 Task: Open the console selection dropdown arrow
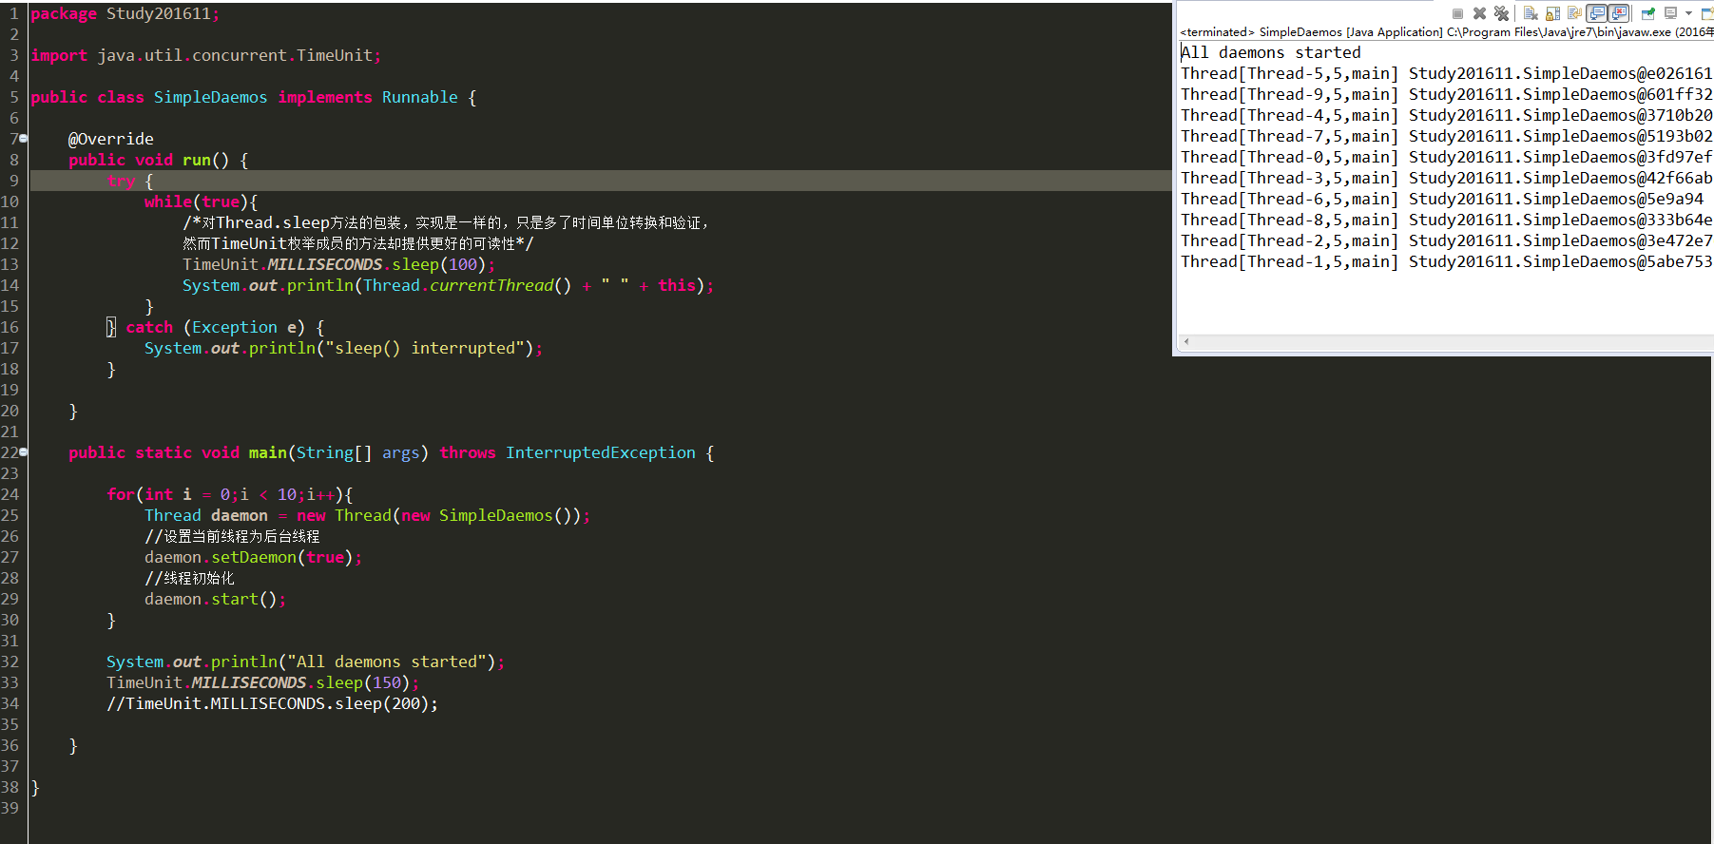pos(1688,13)
